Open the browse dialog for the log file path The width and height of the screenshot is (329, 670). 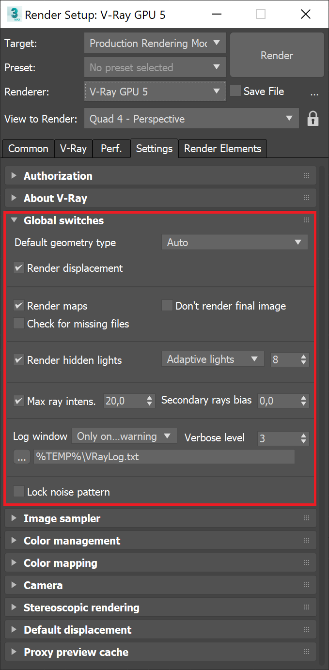pyautogui.click(x=21, y=456)
